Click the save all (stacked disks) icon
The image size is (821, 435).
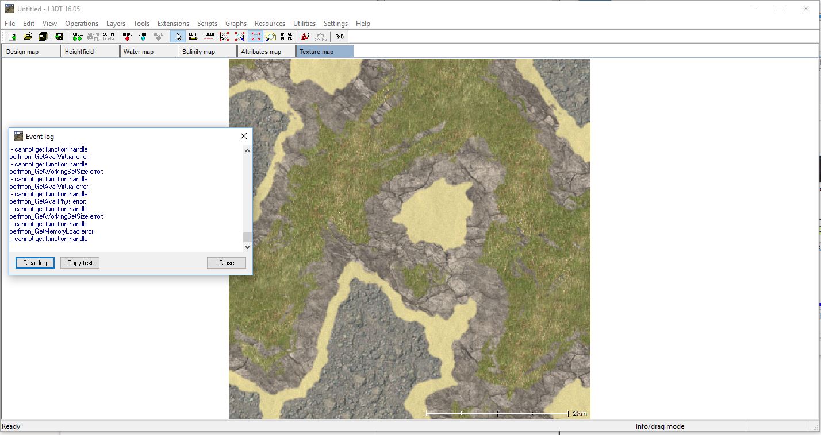tap(43, 36)
